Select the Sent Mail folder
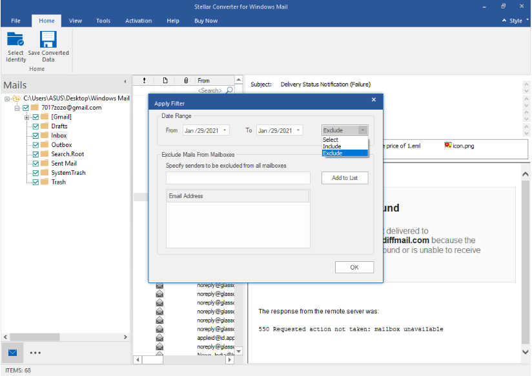Viewport: 532px width, 376px height. point(64,163)
